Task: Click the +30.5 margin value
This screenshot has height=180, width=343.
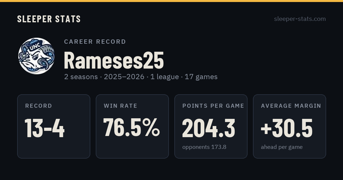Action: point(287,128)
